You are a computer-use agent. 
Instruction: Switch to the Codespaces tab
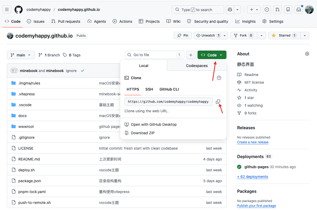pyautogui.click(x=197, y=66)
